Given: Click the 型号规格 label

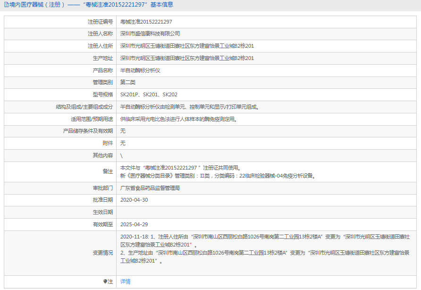Looking at the screenshot, I should [103, 94].
